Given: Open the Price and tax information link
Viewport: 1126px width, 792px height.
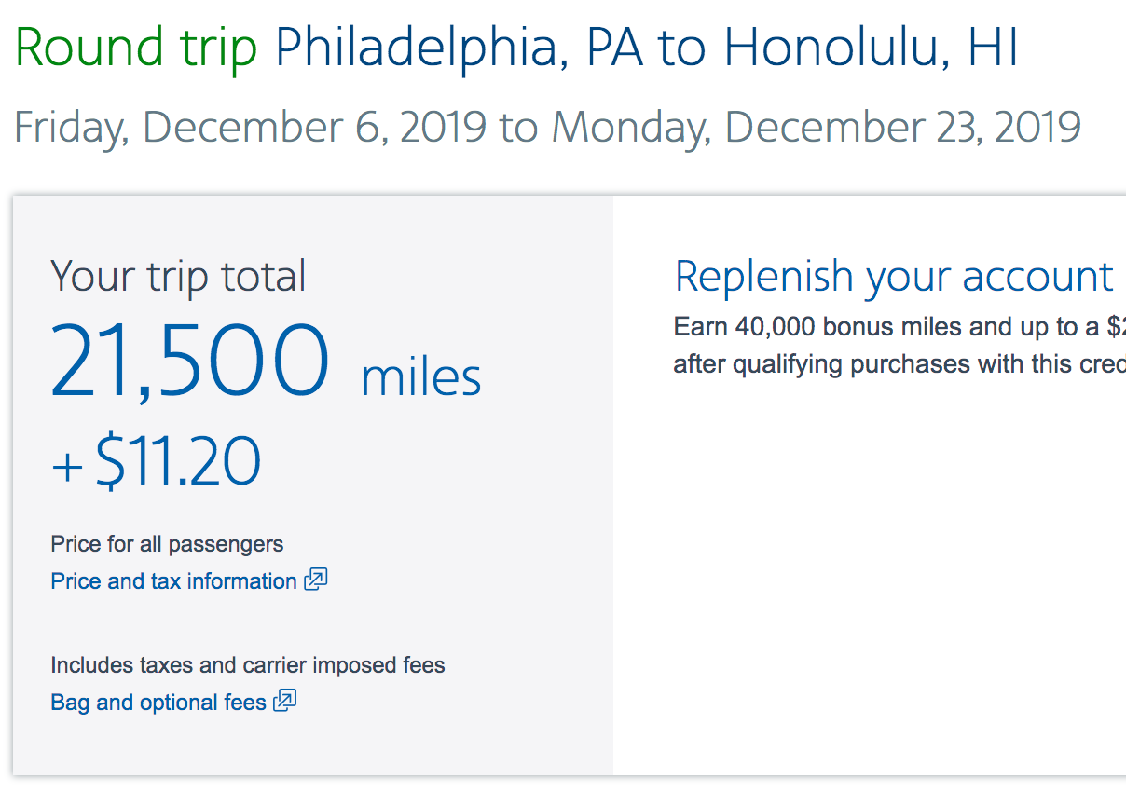Looking at the screenshot, I should [x=173, y=581].
